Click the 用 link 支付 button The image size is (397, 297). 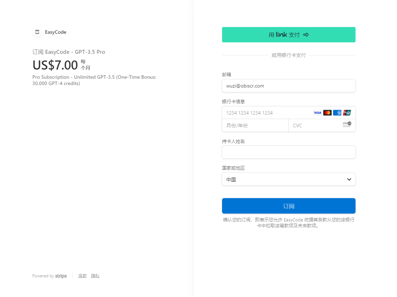pyautogui.click(x=289, y=34)
